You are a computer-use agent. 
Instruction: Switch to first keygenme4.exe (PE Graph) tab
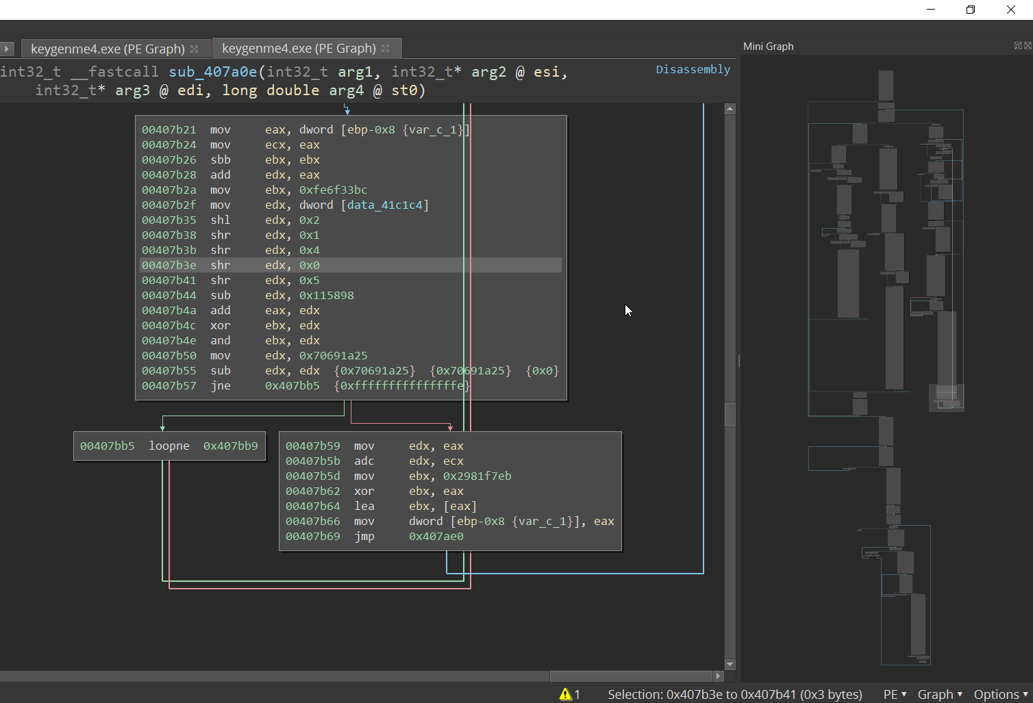(108, 49)
